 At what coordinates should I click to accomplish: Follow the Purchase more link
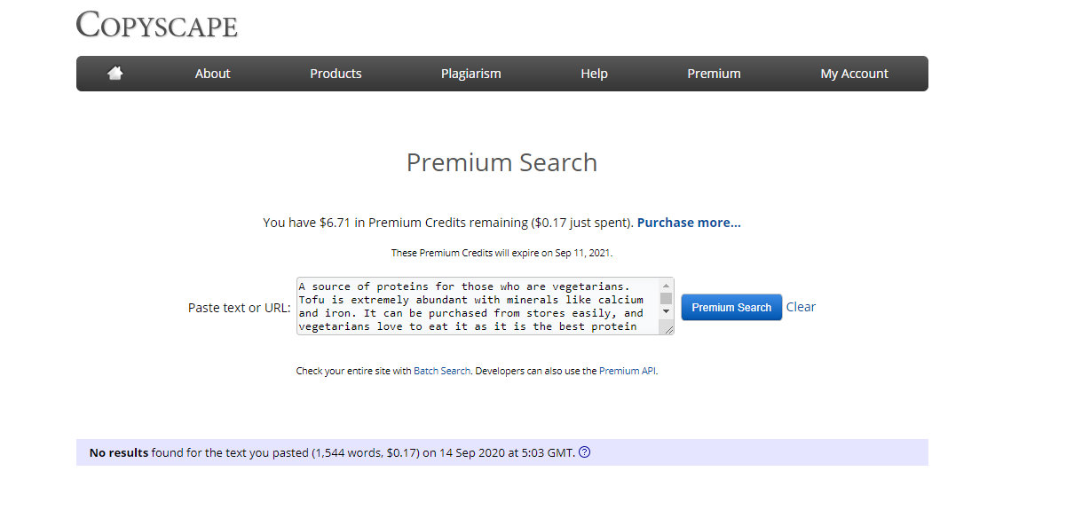pos(689,223)
